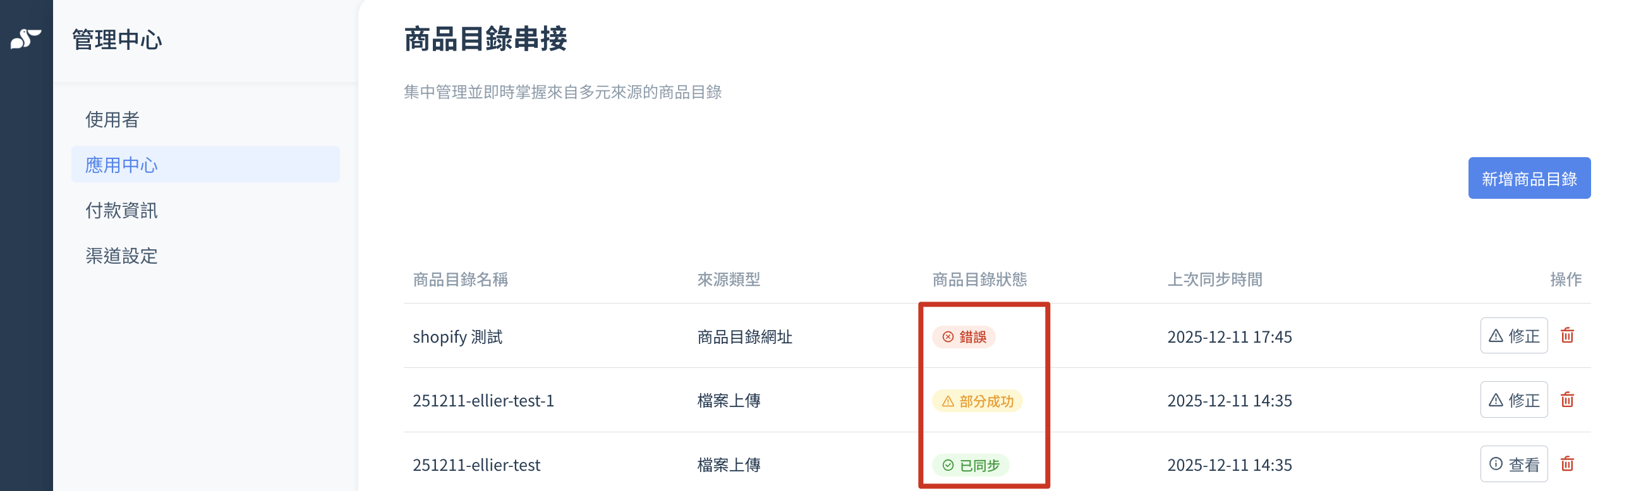1629x491 pixels.
Task: Click the 商品目錄名稱 column header
Action: point(461,280)
